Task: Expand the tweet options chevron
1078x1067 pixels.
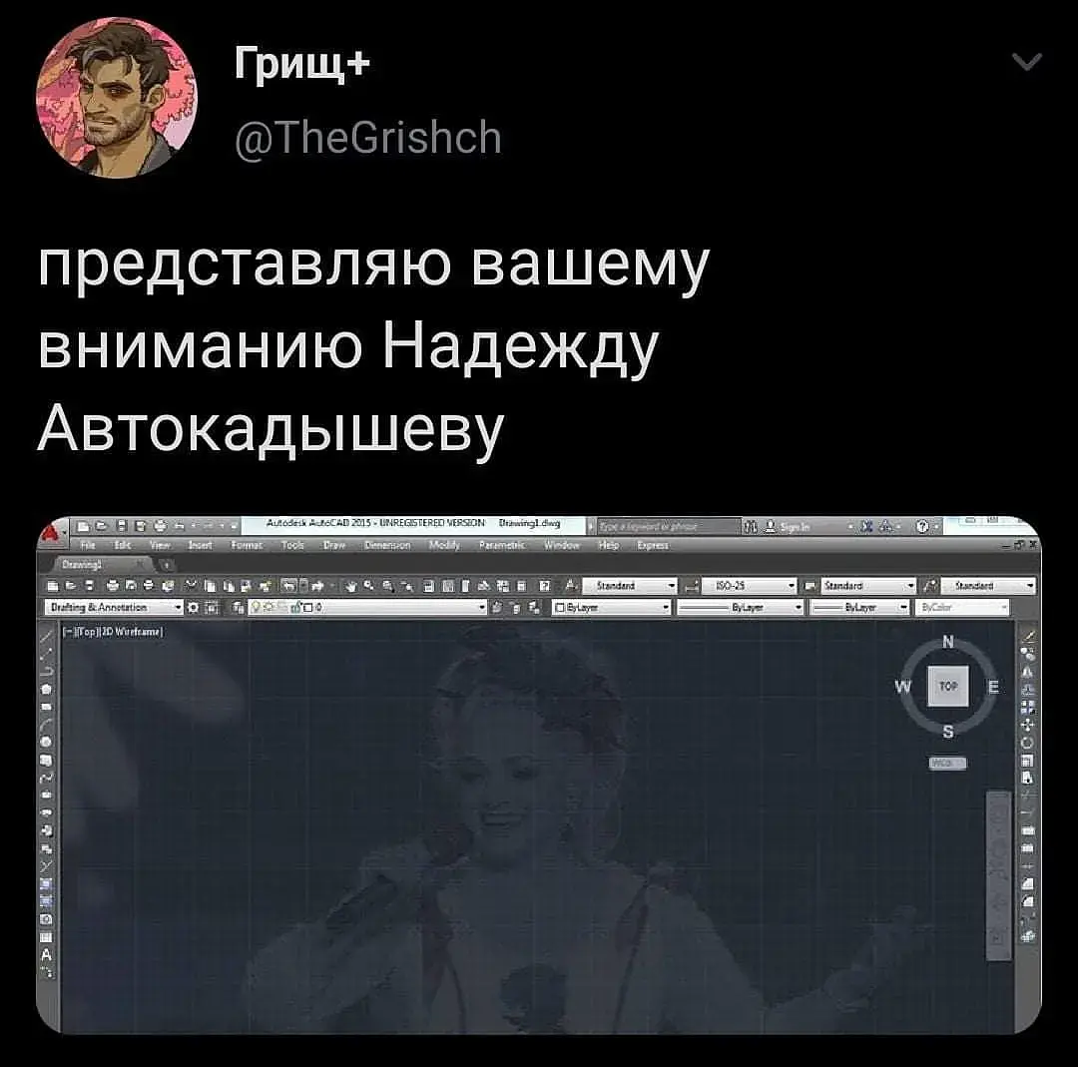Action: [x=1027, y=62]
